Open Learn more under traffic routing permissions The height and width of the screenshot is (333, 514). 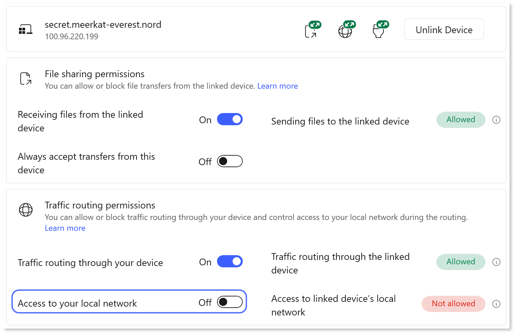coord(65,228)
